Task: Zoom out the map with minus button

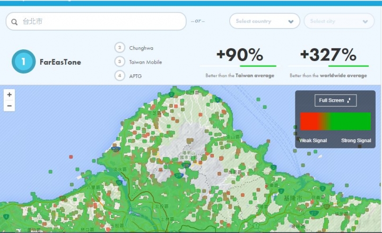Action: tap(9, 106)
